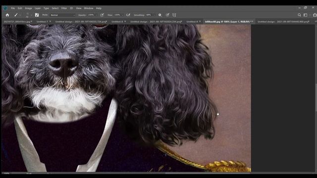Open the blending Mode dropdown set to Normal
The width and height of the screenshot is (317, 178).
click(x=63, y=15)
